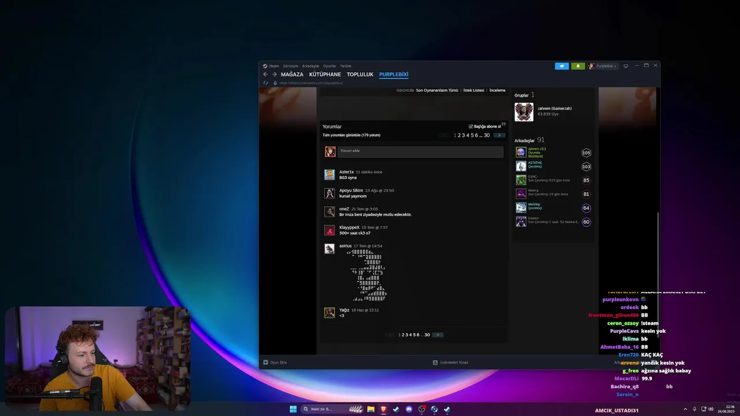This screenshot has height=416, width=740.
Task: Open Apoyu Sikim's profile avatar
Action: pyautogui.click(x=330, y=193)
